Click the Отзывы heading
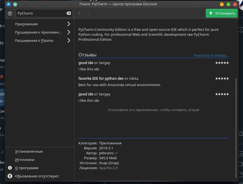Viewport: 243px width, 184px height. click(88, 55)
